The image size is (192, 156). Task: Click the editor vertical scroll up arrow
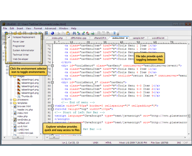189,44
